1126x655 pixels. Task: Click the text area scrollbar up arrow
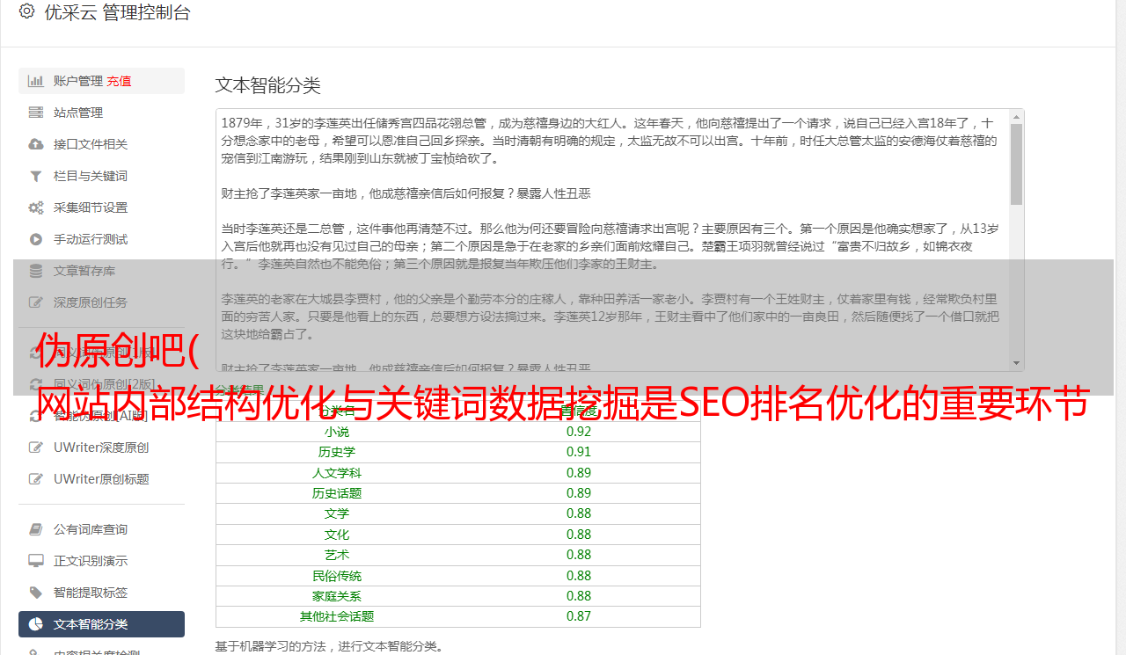(1017, 116)
